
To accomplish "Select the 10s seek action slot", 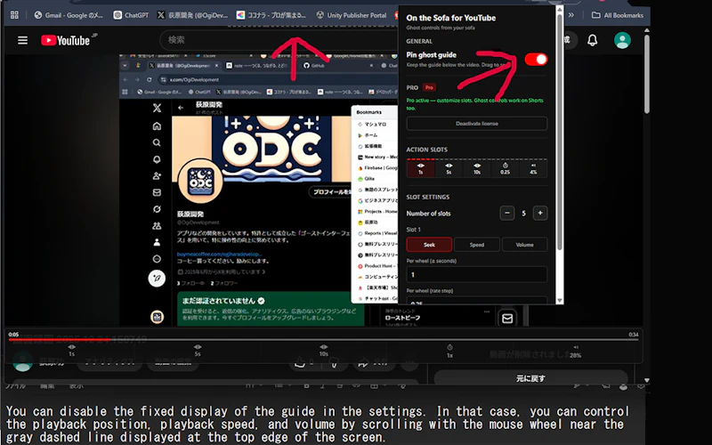I will 477,168.
